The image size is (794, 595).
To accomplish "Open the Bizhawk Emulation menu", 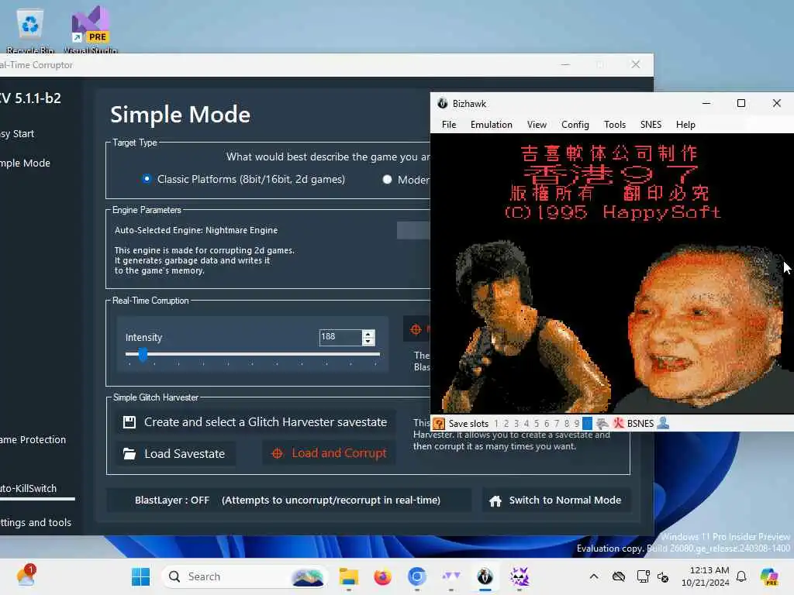I will [491, 125].
